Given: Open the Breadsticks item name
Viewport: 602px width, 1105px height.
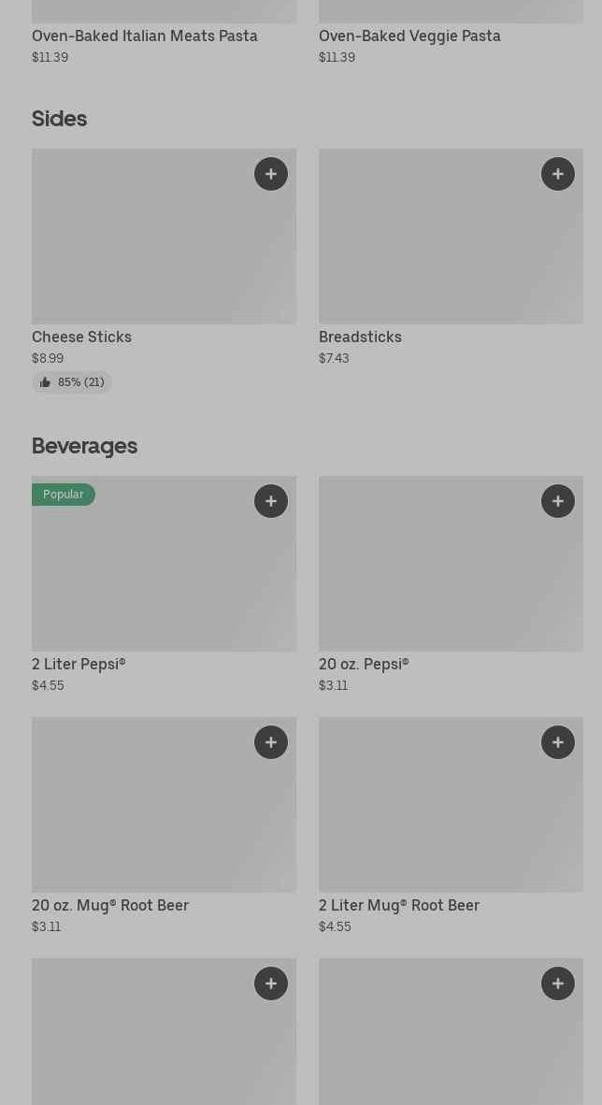Looking at the screenshot, I should point(360,337).
